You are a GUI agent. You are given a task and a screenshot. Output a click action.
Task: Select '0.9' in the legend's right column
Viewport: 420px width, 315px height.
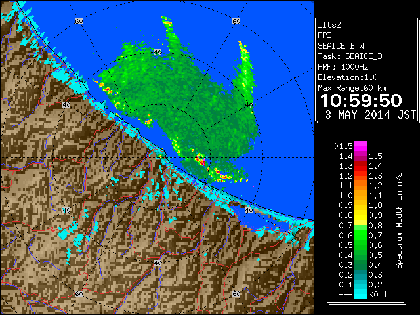375,215
